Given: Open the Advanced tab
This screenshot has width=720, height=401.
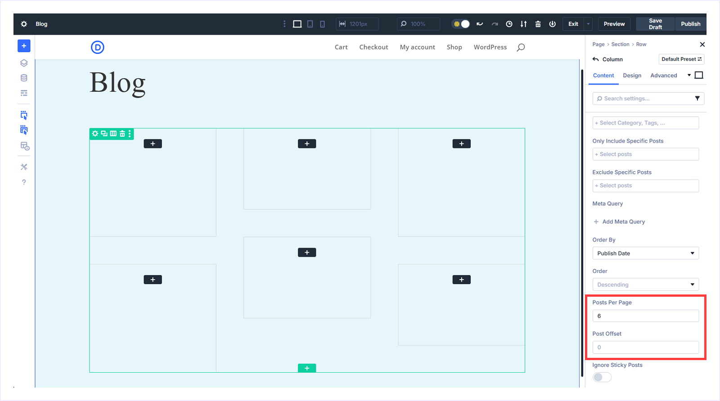Looking at the screenshot, I should pos(663,76).
